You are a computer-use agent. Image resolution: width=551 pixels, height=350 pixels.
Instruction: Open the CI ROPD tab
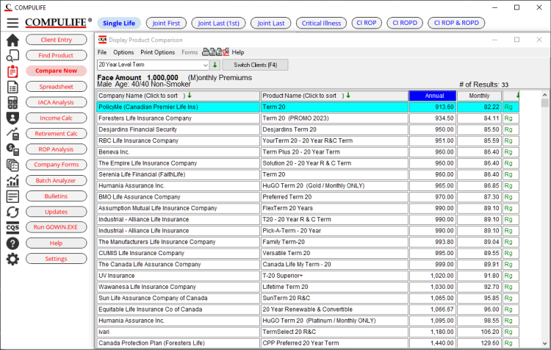pyautogui.click(x=405, y=23)
